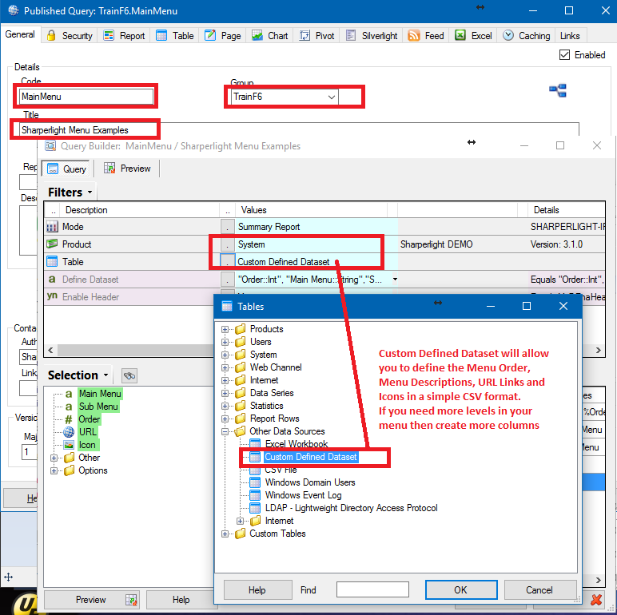Expand the Options folder in Selection
Screen dimensions: 617x615
54,470
